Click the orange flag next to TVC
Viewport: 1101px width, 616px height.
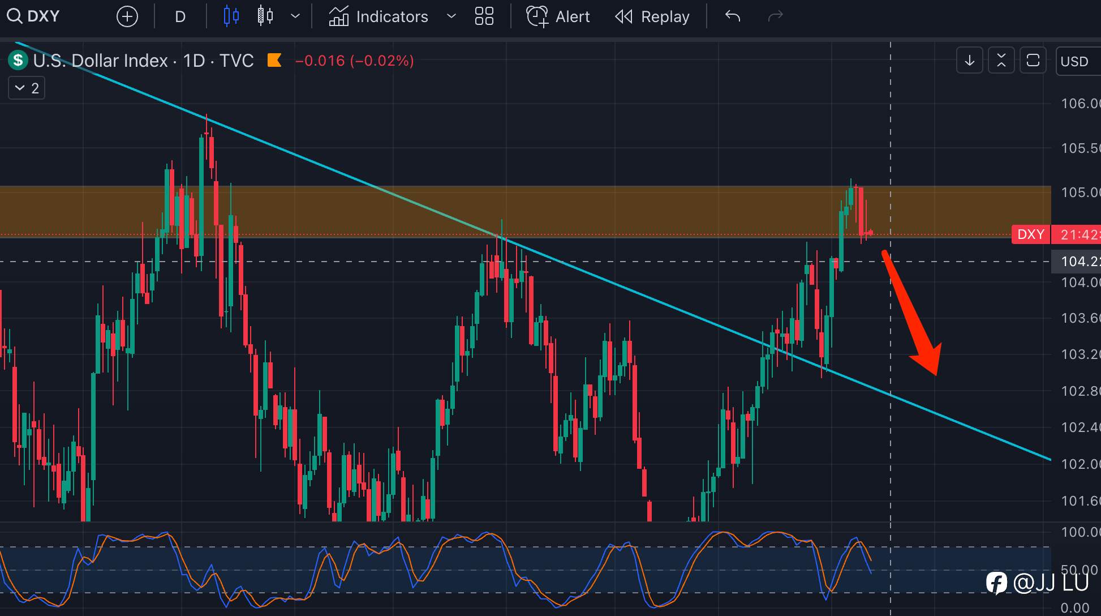click(274, 60)
